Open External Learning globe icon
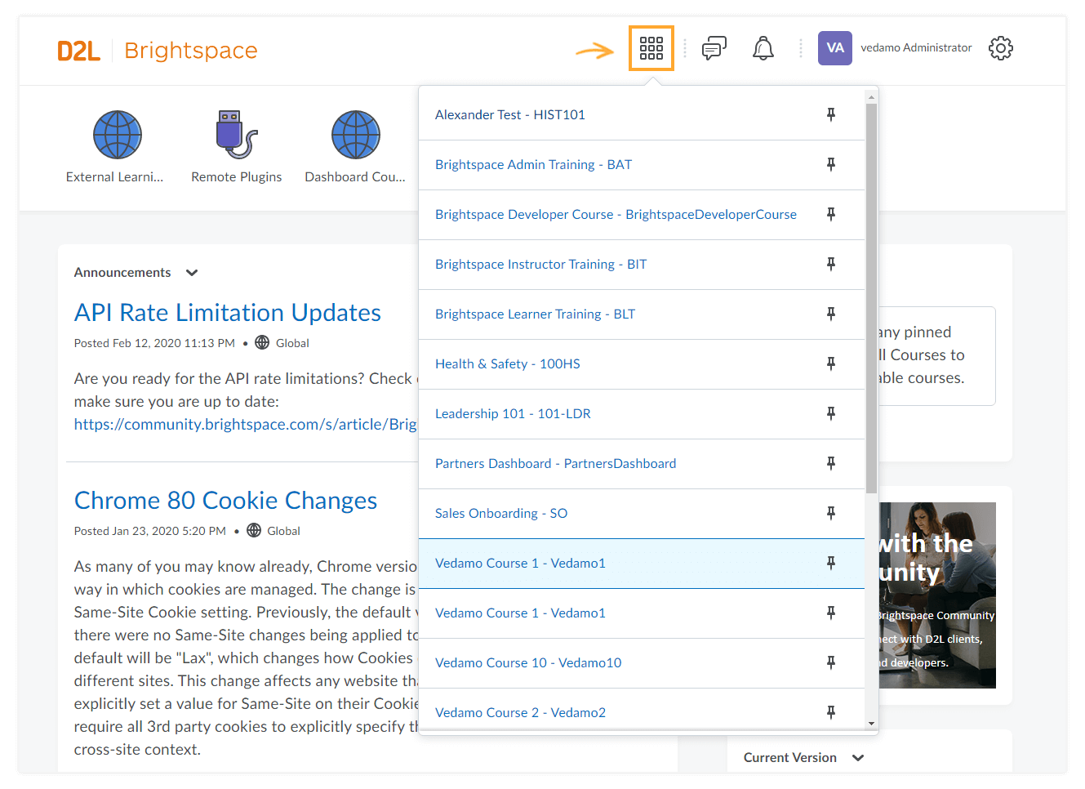 pyautogui.click(x=117, y=135)
